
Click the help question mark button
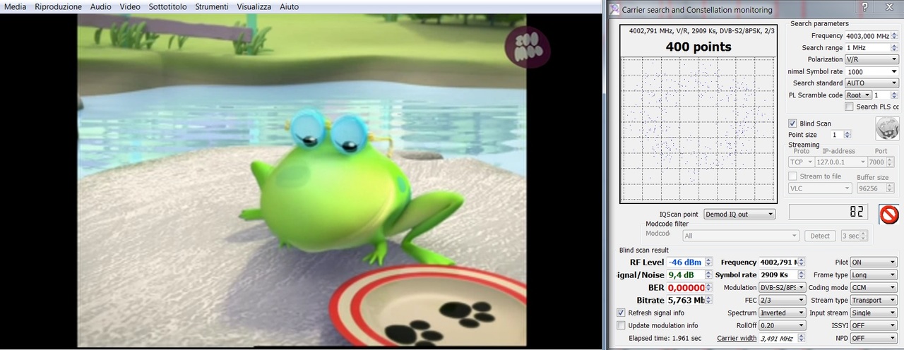point(864,7)
